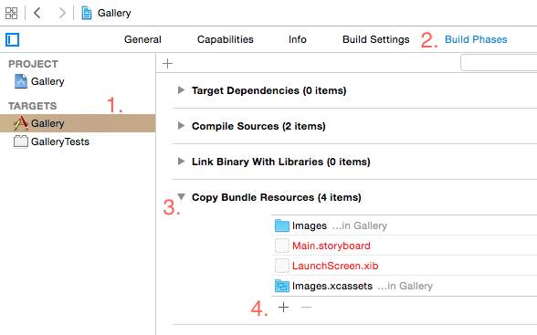Click the Images folder icon

282,225
